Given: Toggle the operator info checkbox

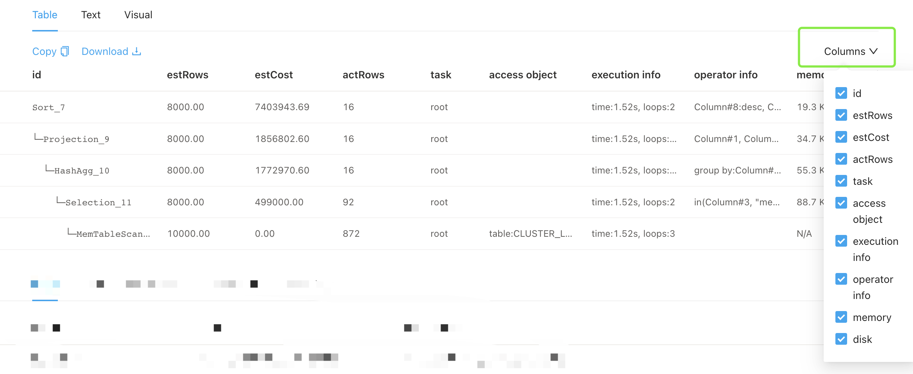Looking at the screenshot, I should tap(841, 279).
